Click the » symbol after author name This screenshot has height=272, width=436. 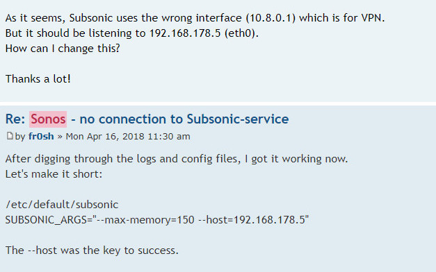(x=60, y=137)
